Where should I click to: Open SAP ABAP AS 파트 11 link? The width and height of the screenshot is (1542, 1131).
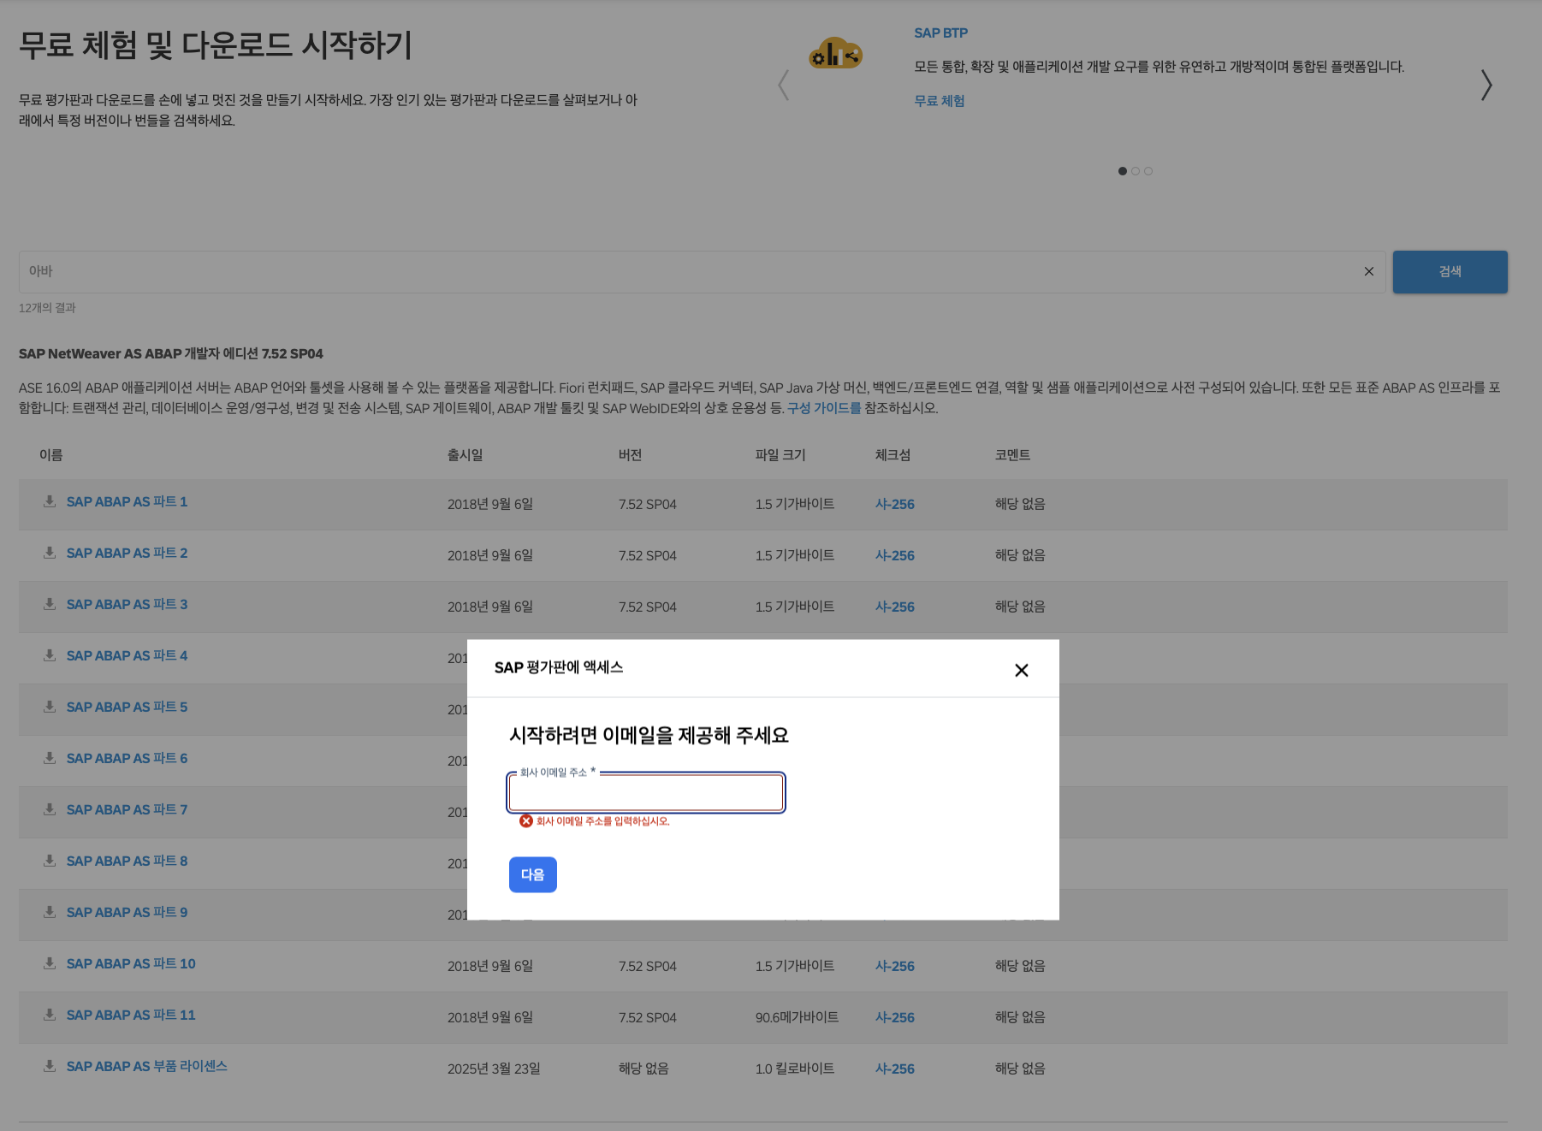point(131,1015)
